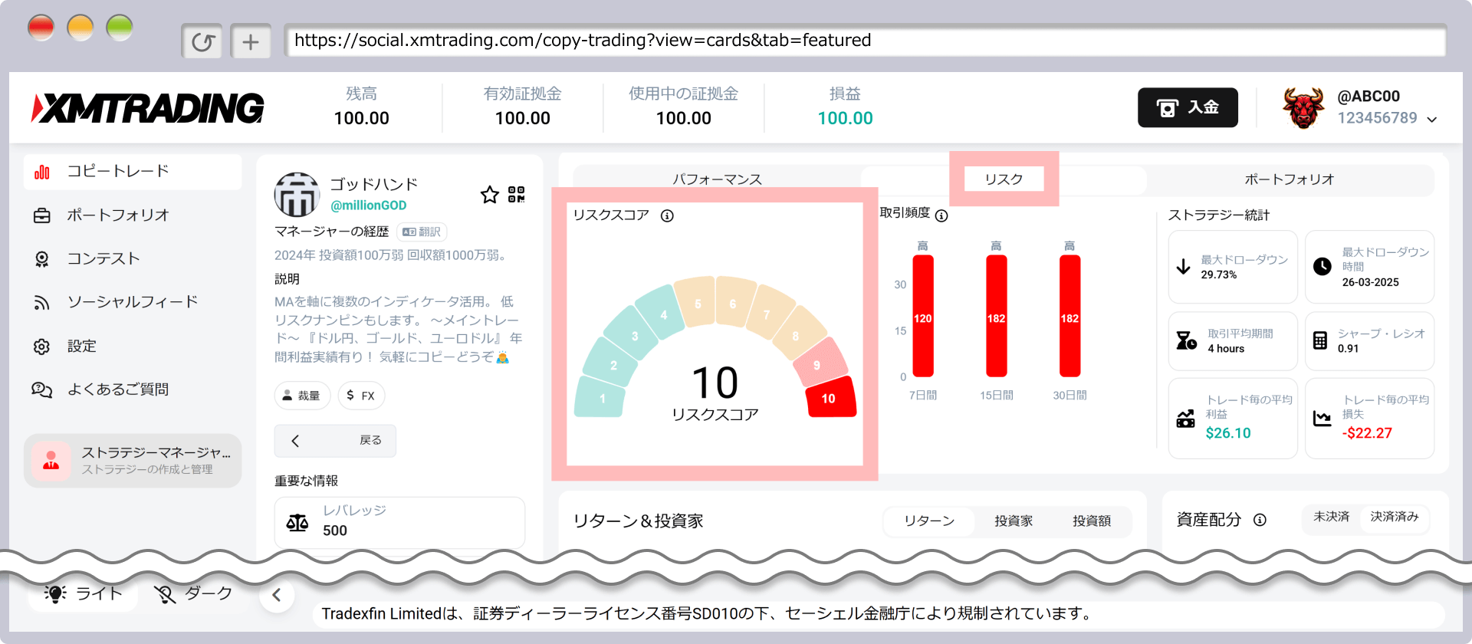Click the ゴッドハンド profile avatar
This screenshot has height=644, width=1472.
[x=297, y=195]
